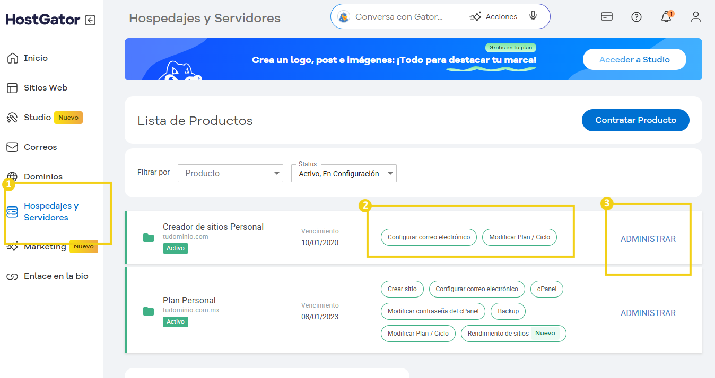Click the Rendimiento de sitios button
This screenshot has height=378, width=715.
[x=513, y=334]
